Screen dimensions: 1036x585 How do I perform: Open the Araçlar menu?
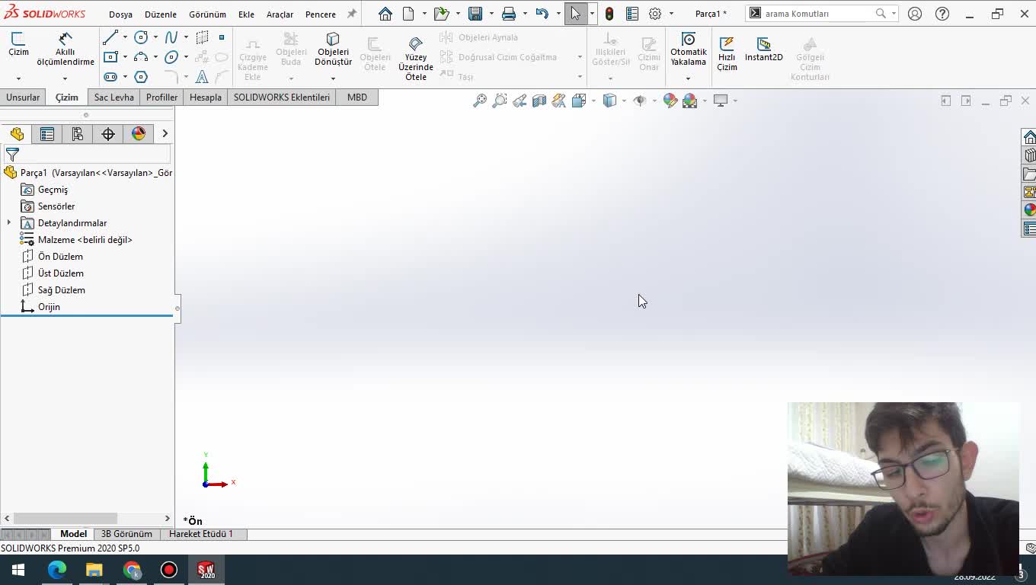click(280, 14)
